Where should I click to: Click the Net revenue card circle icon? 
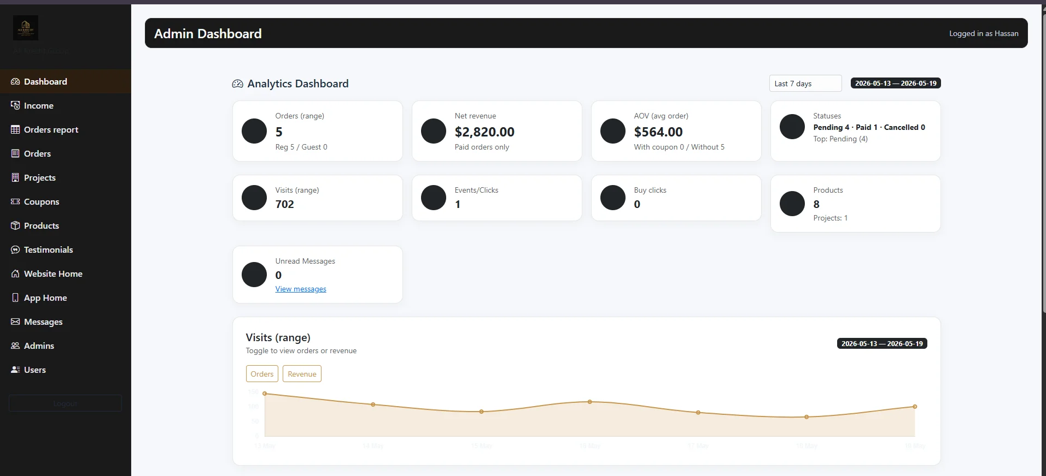pos(434,131)
